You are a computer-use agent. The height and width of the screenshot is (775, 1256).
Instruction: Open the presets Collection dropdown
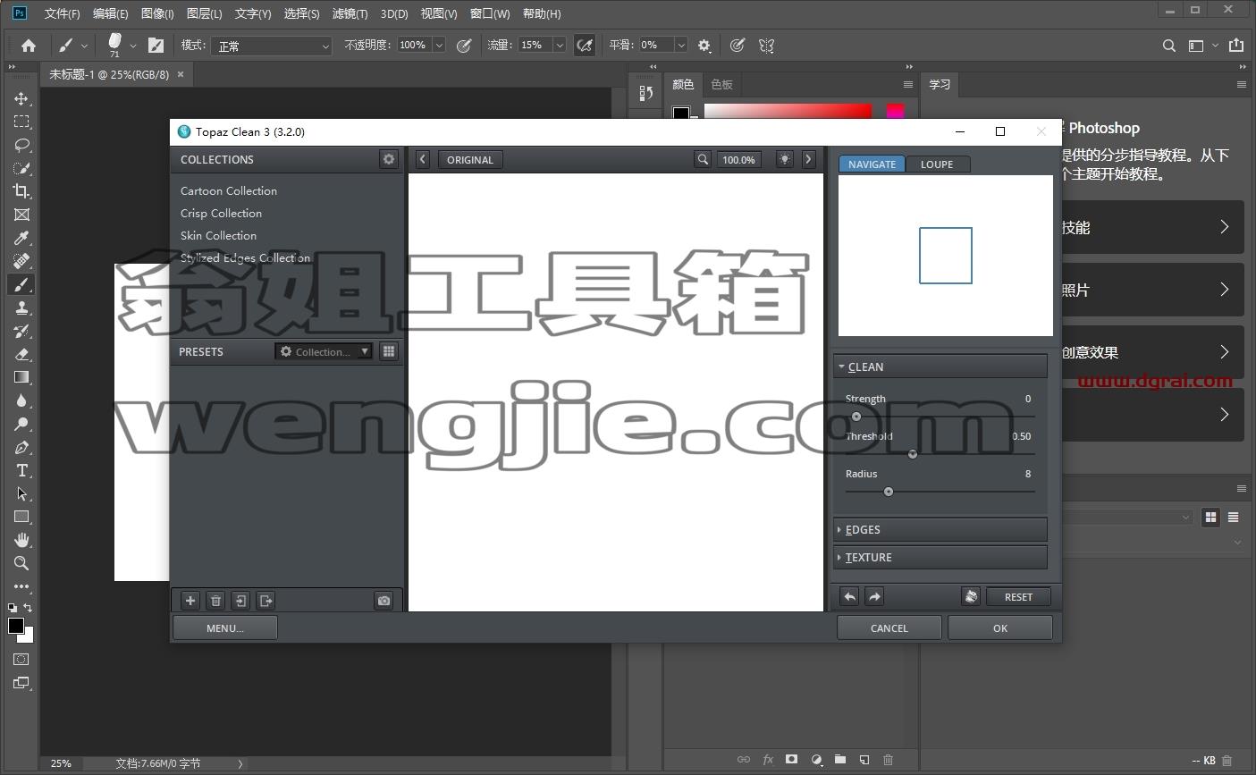pyautogui.click(x=324, y=351)
